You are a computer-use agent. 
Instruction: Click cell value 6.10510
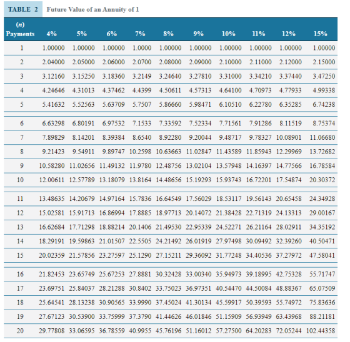[230, 104]
